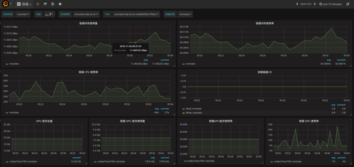Click the Zoom Out button
Image resolution: width=354 pixels, height=167 pixels.
pos(306,4)
